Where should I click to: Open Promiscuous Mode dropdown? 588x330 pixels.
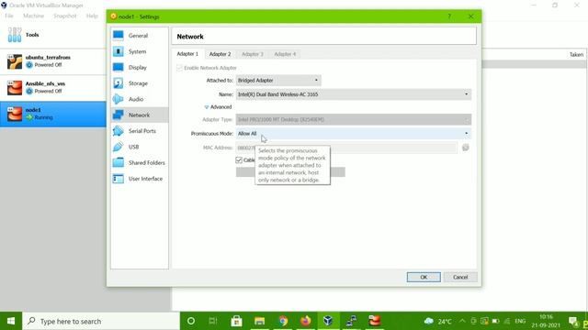(353, 134)
